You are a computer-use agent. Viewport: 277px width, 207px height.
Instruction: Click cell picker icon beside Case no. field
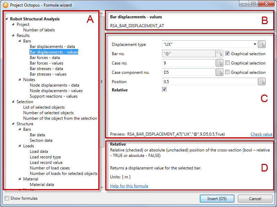click(220, 63)
